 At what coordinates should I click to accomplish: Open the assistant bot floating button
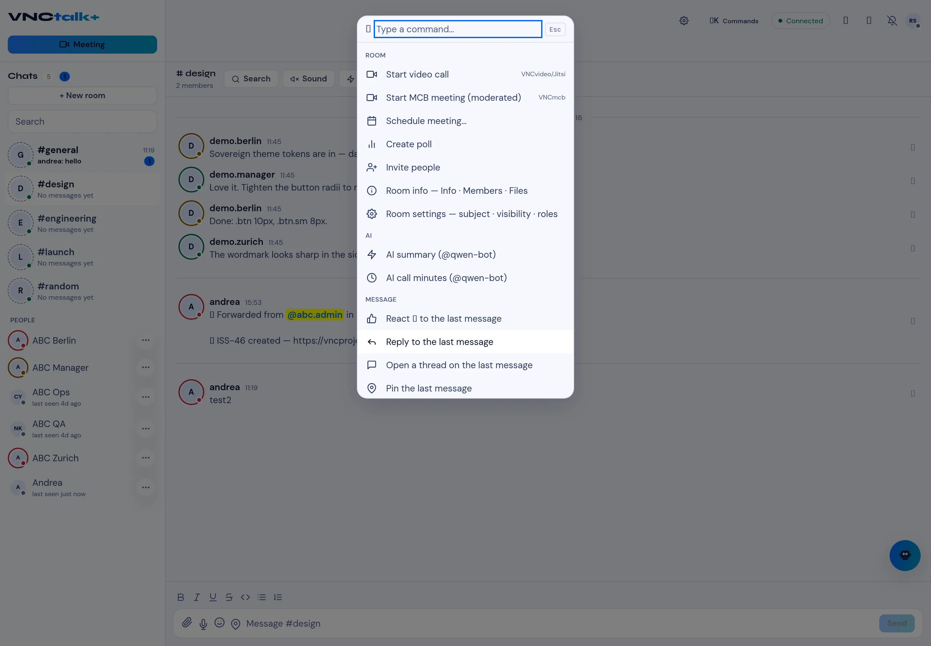905,555
